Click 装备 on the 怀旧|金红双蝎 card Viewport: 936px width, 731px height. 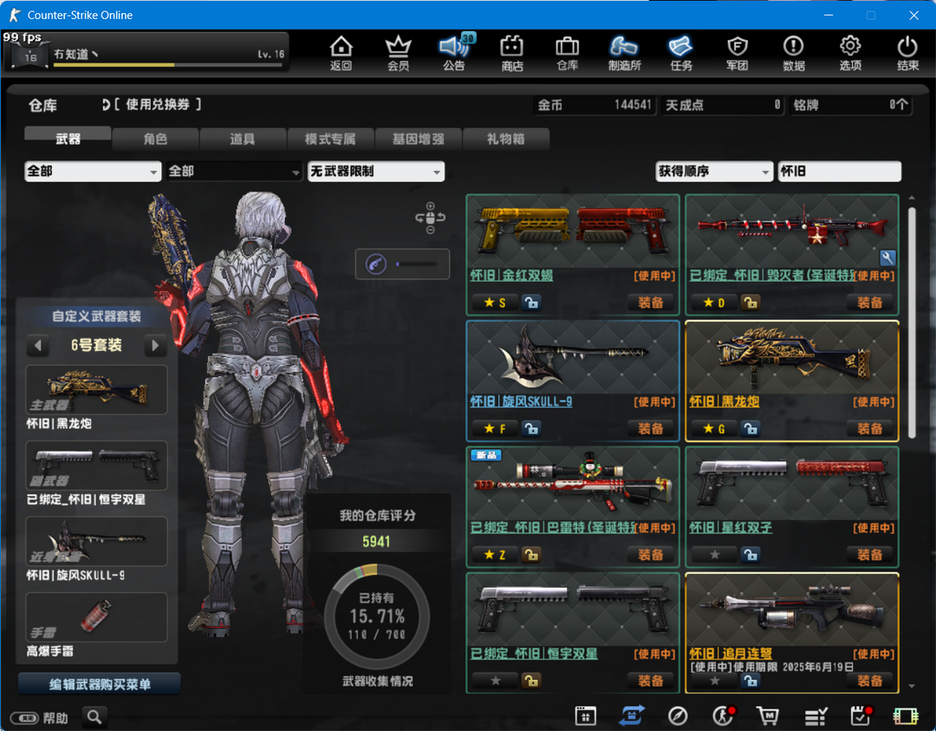[x=651, y=303]
